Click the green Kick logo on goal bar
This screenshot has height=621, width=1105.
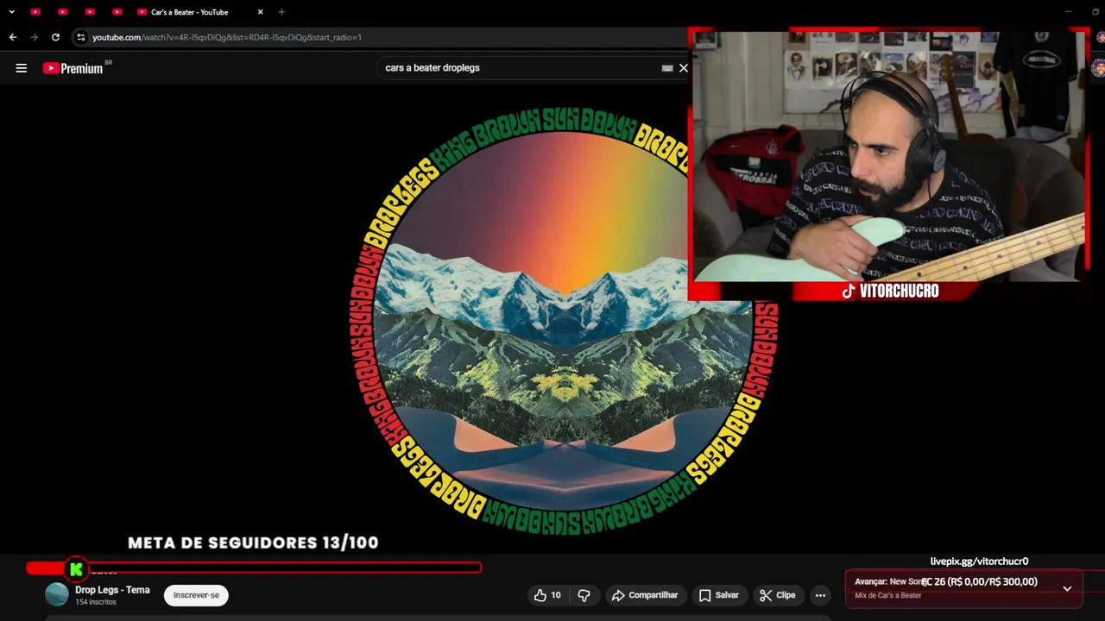[x=76, y=568]
